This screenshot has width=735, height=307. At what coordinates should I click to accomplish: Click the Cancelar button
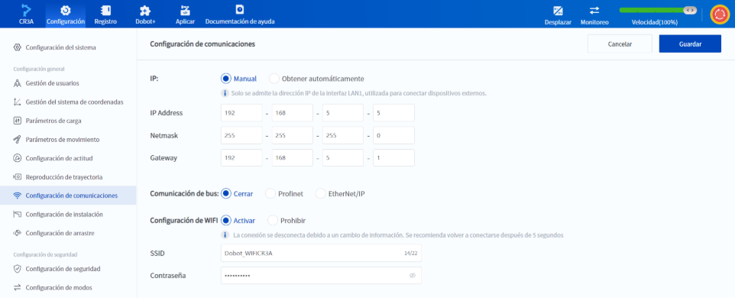(620, 44)
